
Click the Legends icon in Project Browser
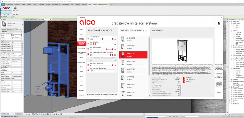(232, 79)
